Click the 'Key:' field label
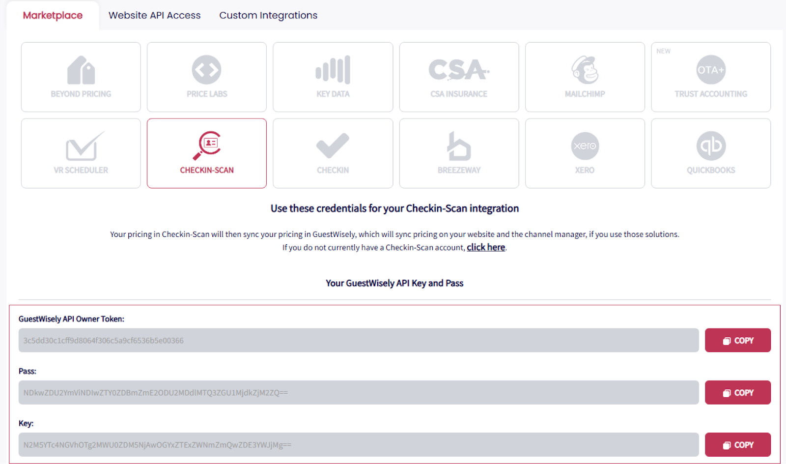Viewport: 786px width, 464px height. (x=26, y=423)
